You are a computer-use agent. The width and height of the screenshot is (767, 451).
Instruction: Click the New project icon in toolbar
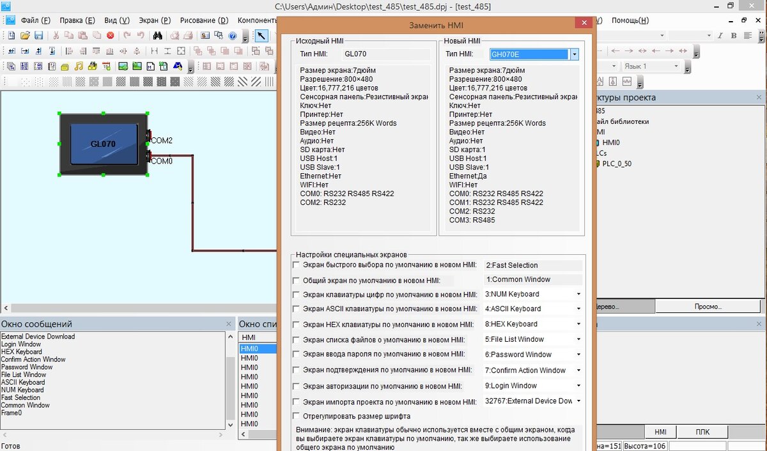pos(12,36)
